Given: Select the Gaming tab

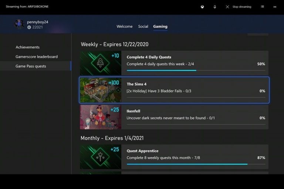Looking at the screenshot, I should tap(160, 27).
